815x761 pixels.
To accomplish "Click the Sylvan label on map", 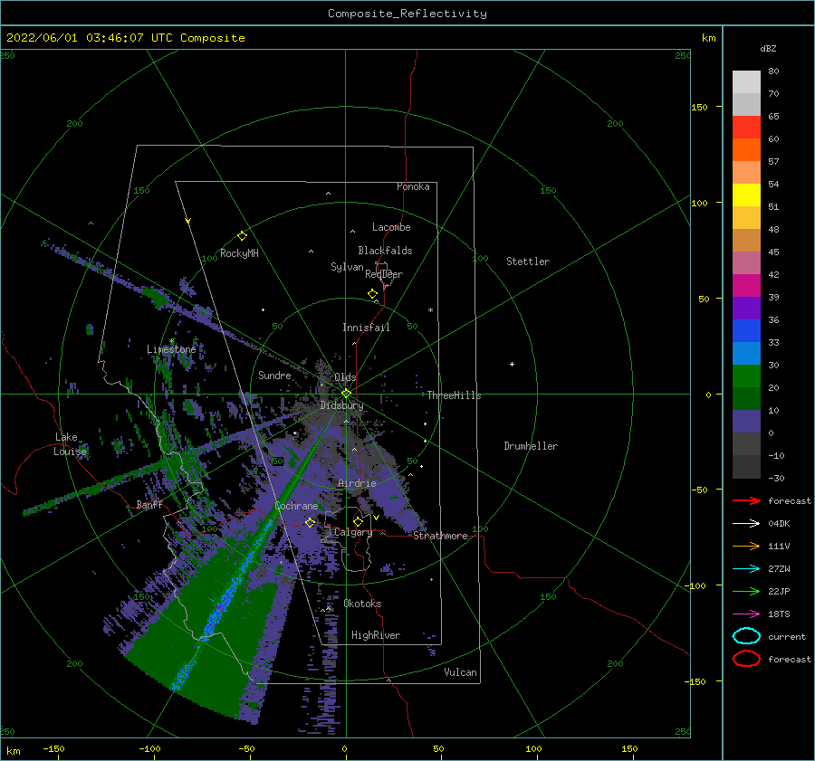I will pyautogui.click(x=347, y=267).
